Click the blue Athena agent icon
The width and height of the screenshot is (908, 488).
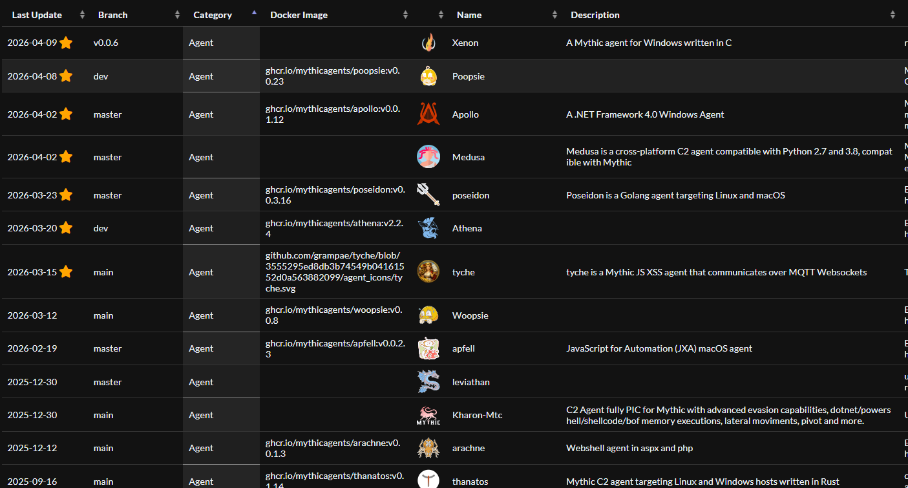click(x=428, y=228)
